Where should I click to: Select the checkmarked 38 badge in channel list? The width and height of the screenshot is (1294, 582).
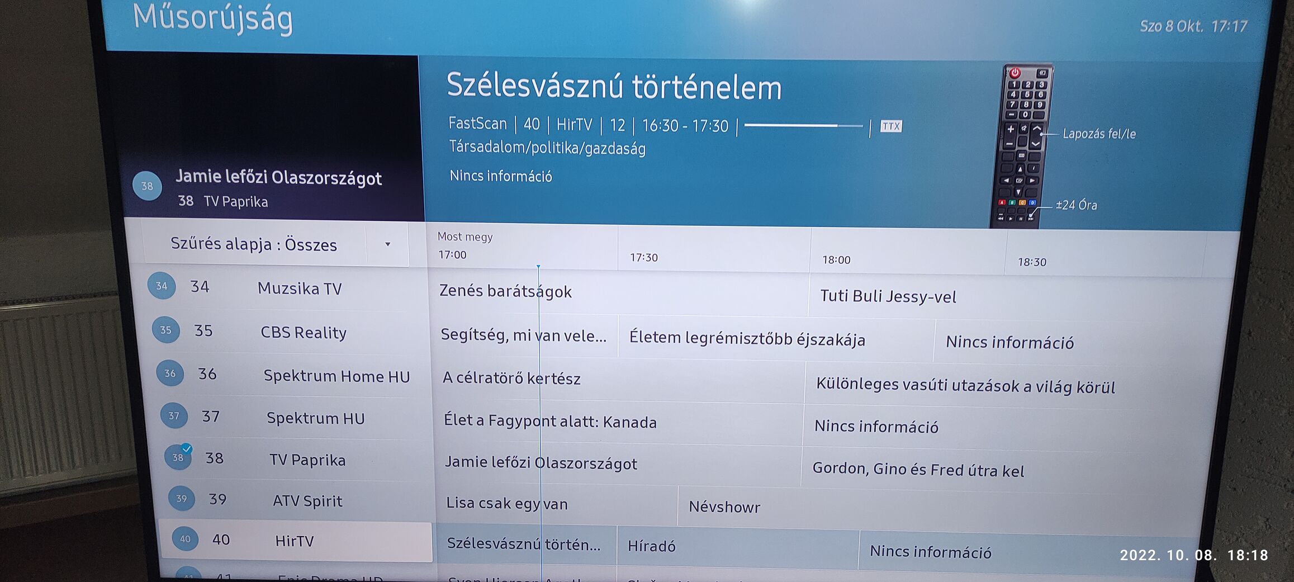coord(178,457)
